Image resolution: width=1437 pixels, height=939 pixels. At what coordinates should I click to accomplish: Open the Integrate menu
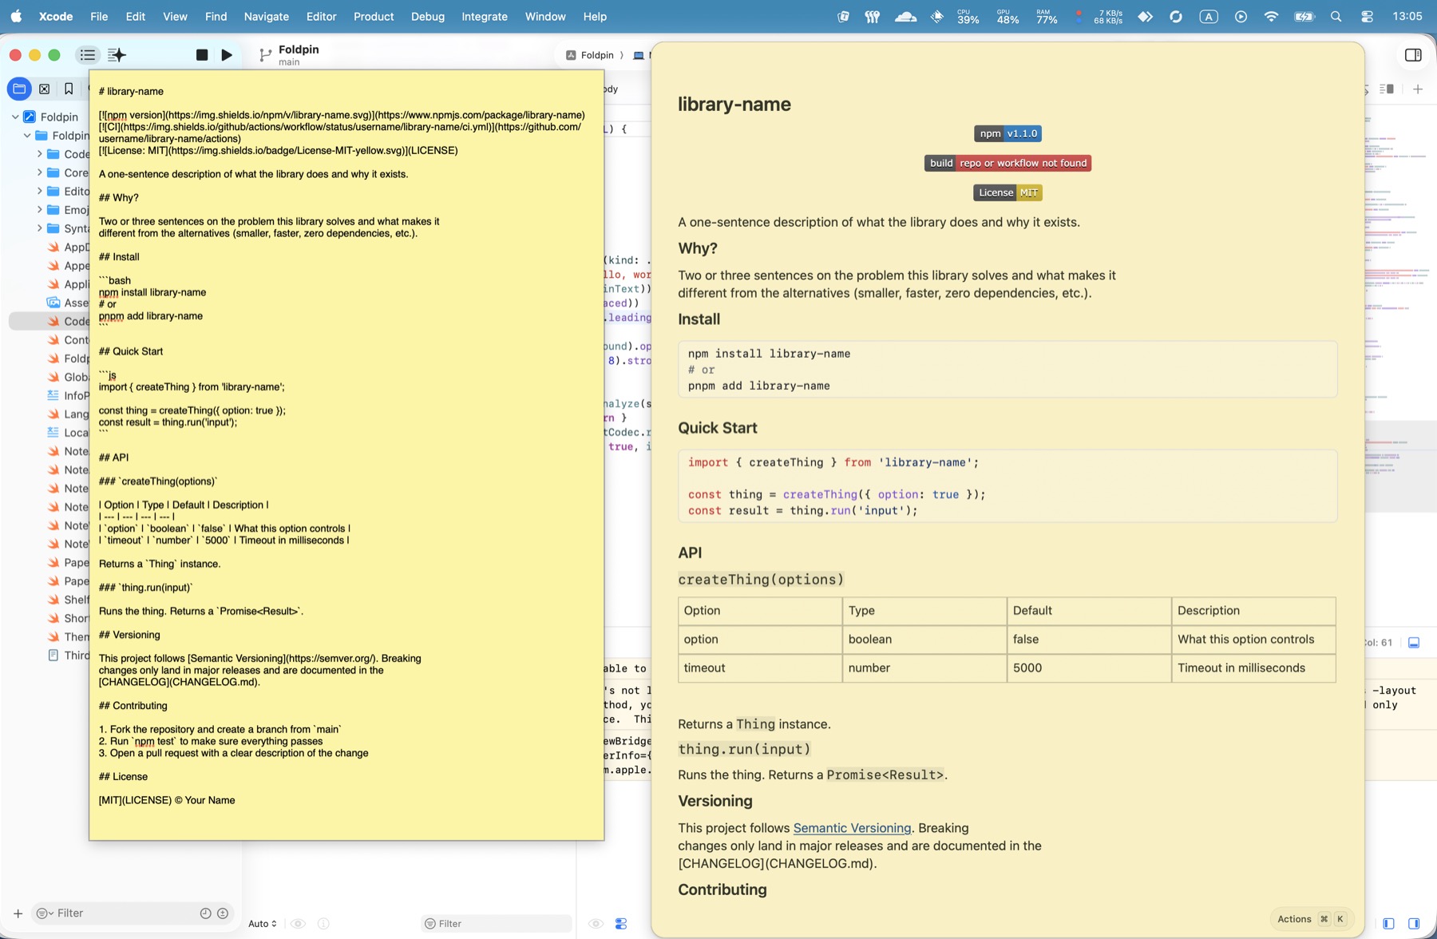(x=485, y=17)
